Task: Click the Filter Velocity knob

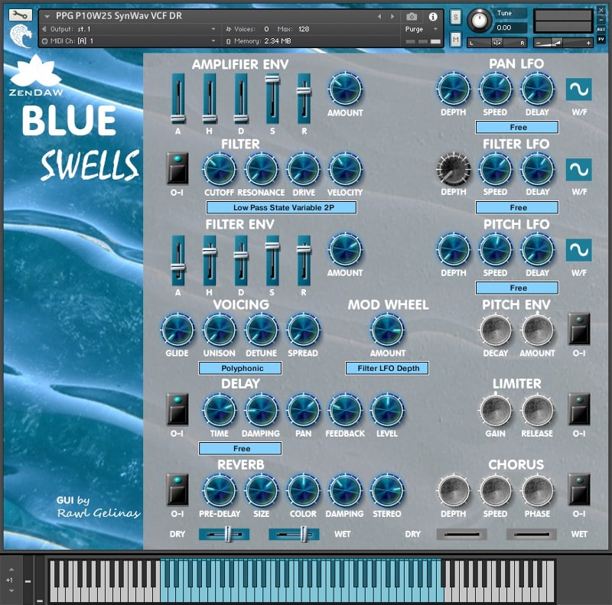Action: [345, 169]
